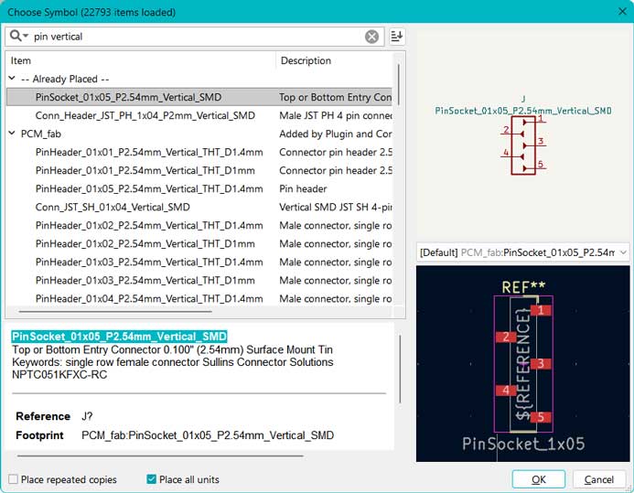Click the Cancel button
This screenshot has width=634, height=493.
pyautogui.click(x=599, y=479)
